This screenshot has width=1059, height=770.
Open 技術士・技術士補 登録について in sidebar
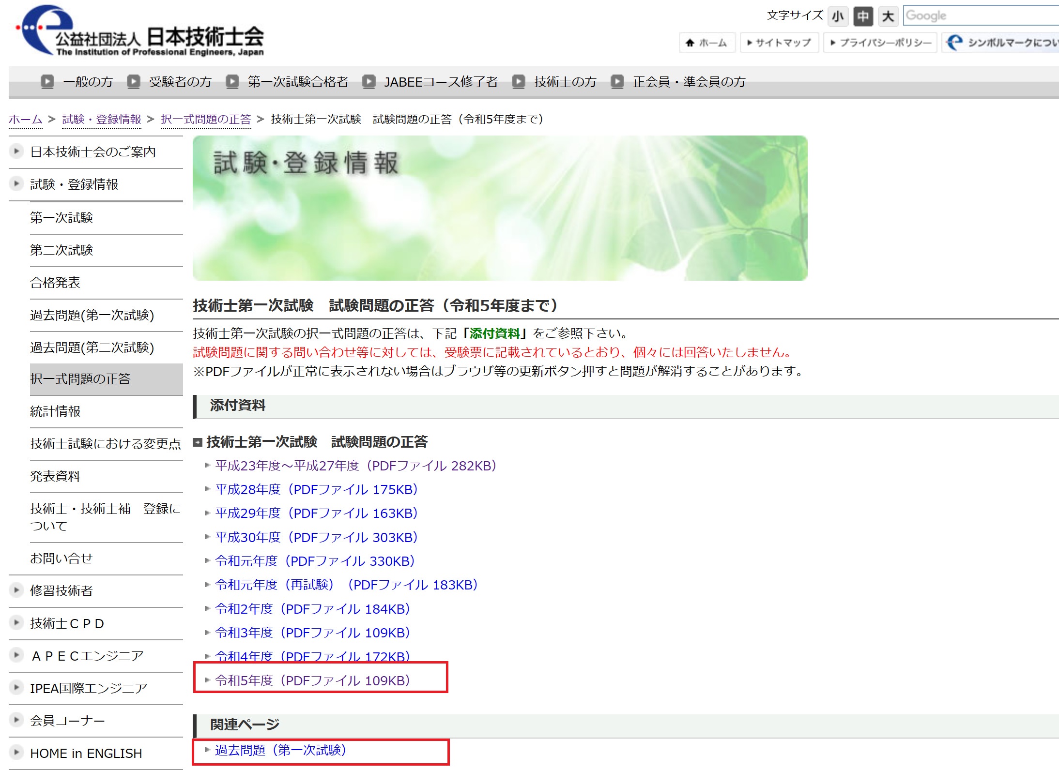coord(105,517)
